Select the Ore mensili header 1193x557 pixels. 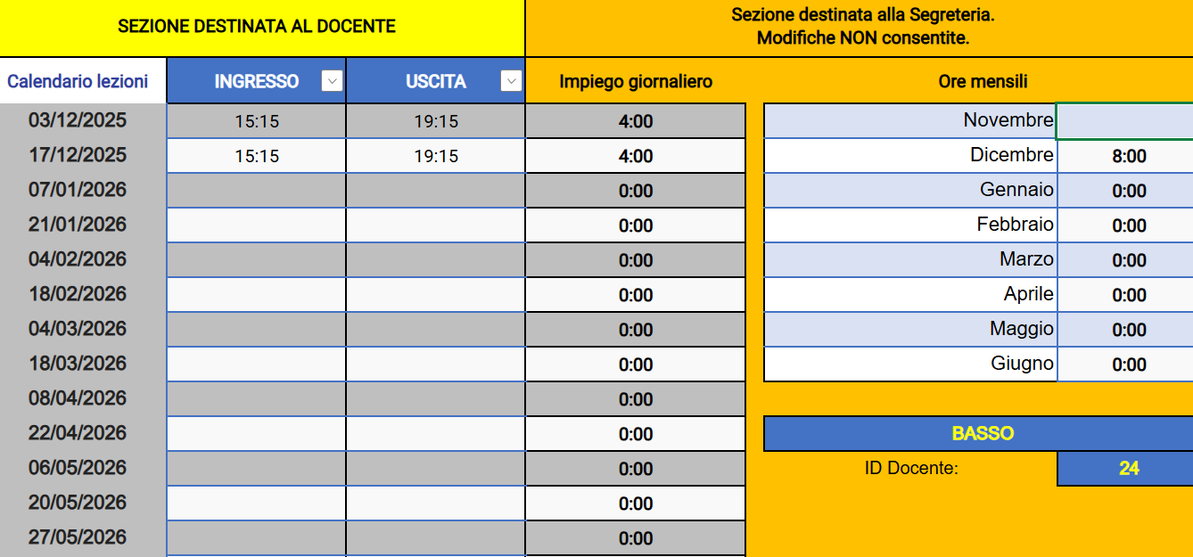click(x=983, y=81)
